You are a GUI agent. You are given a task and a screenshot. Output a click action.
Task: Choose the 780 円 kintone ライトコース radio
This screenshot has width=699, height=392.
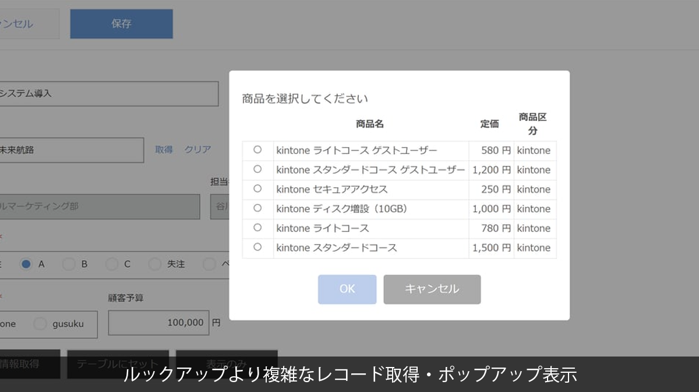click(257, 227)
